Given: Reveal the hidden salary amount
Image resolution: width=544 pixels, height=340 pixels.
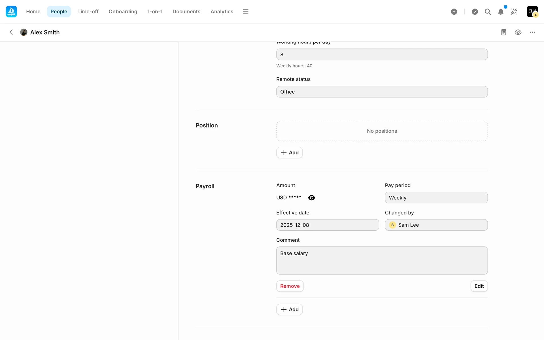Looking at the screenshot, I should (x=311, y=198).
